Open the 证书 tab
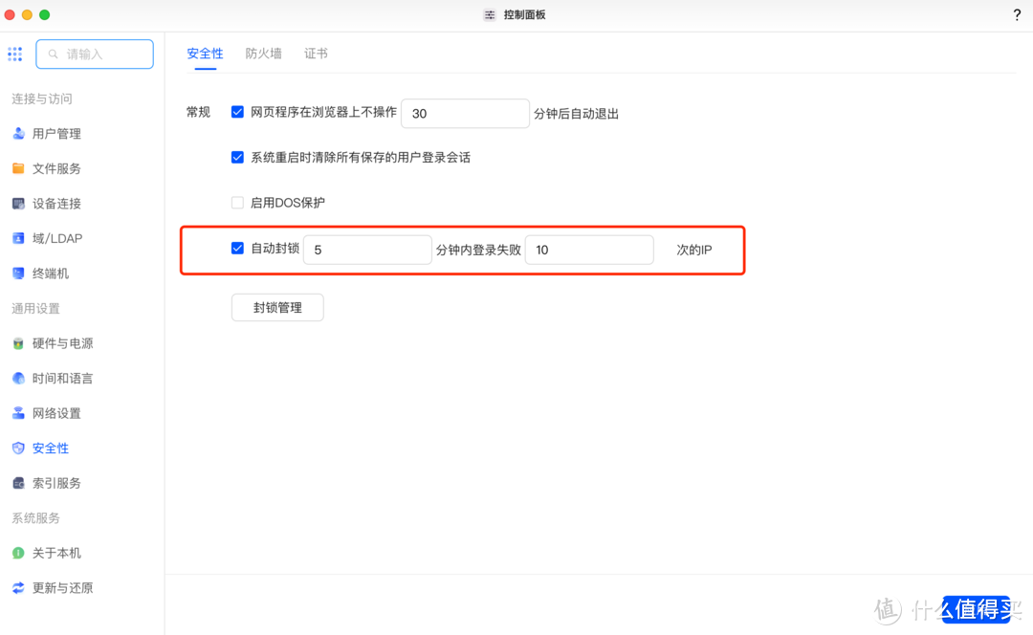 pos(316,54)
